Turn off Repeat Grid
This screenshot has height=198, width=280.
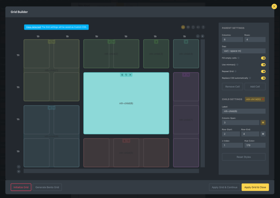click(x=263, y=71)
